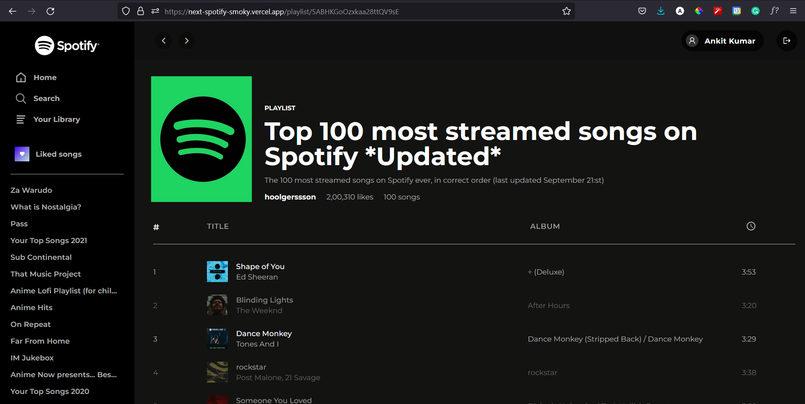Click the Spotify logo in sidebar

coord(67,45)
